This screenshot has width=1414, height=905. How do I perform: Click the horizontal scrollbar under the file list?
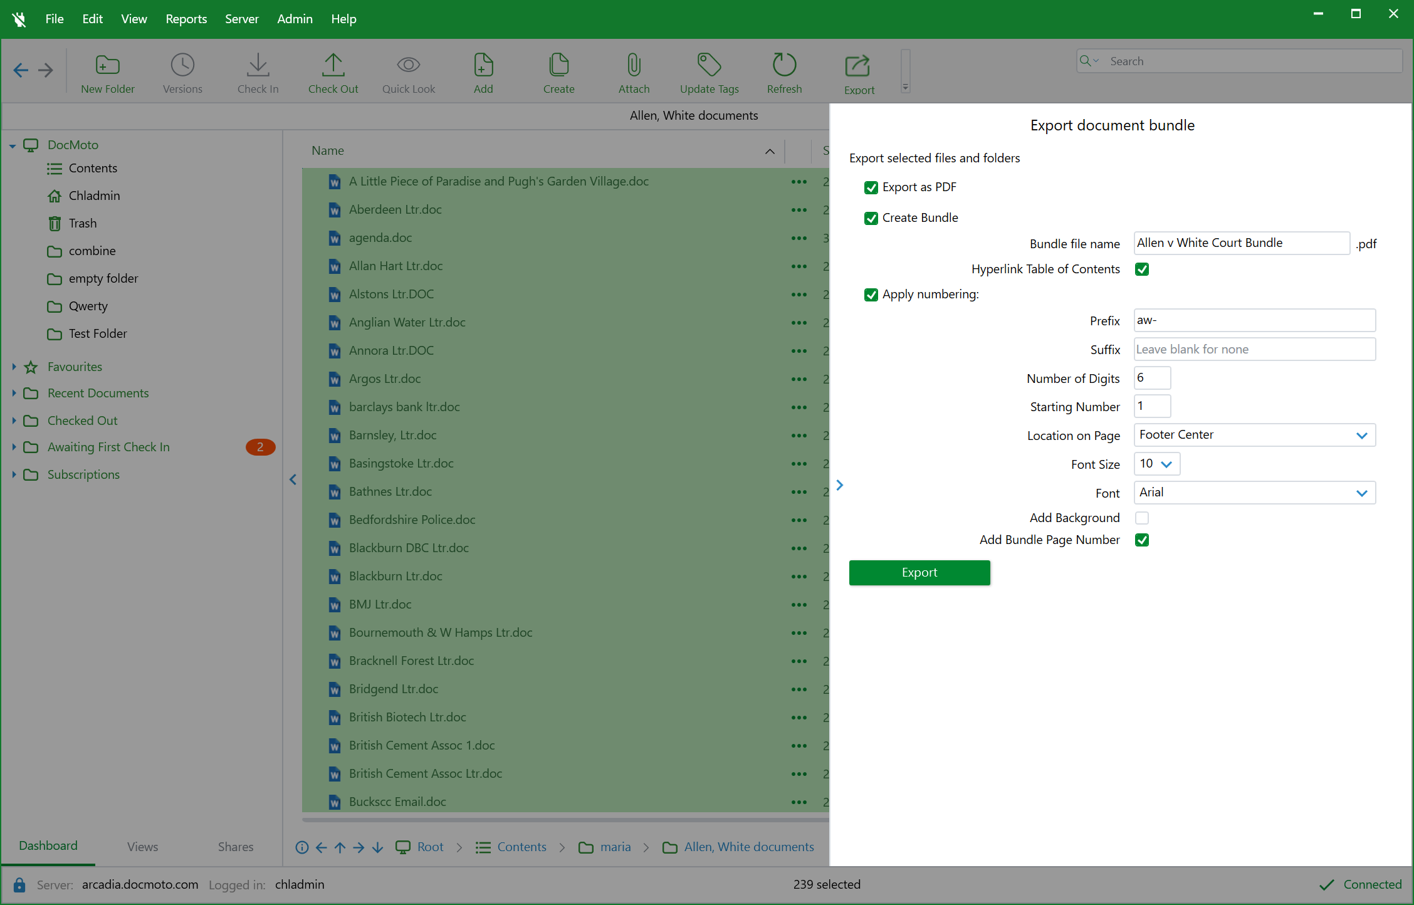click(564, 819)
